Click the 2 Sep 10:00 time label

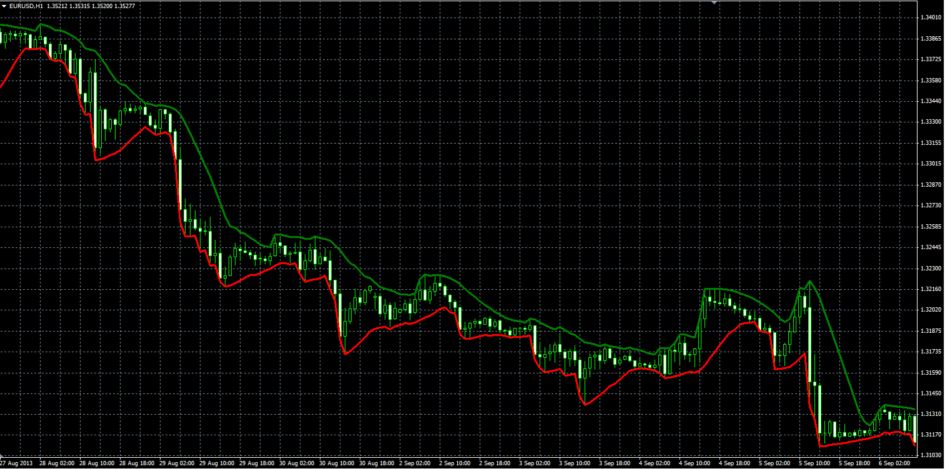(x=455, y=464)
